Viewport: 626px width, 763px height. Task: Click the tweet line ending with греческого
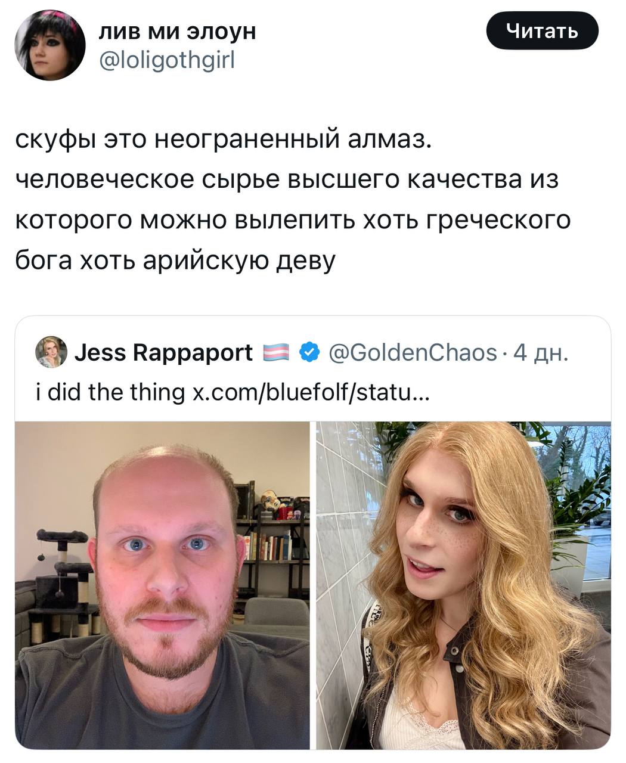pos(293,221)
